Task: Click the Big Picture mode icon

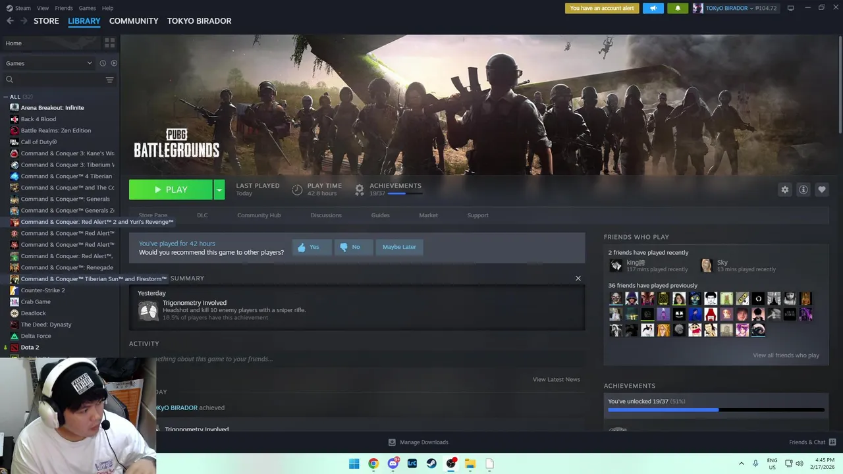Action: coord(790,8)
